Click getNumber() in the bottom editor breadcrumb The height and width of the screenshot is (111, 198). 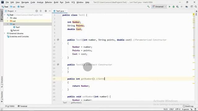tap(76, 103)
